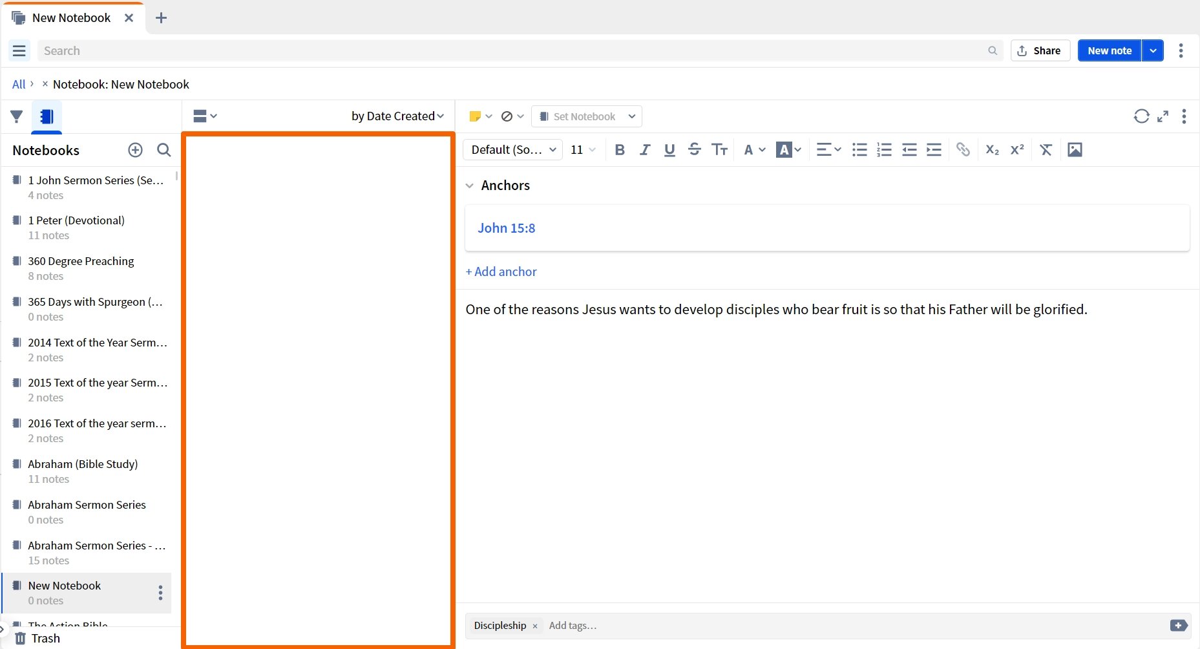Change the note color yellow swatch
This screenshot has width=1200, height=649.
click(480, 116)
